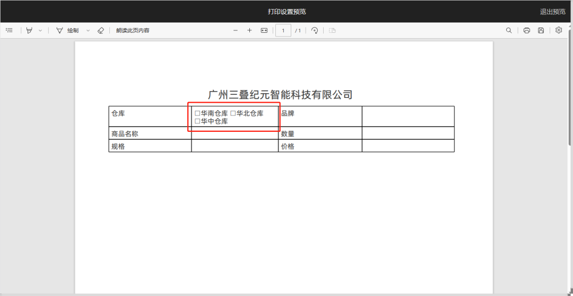
Task: Click the page view layout icon
Action: [332, 31]
